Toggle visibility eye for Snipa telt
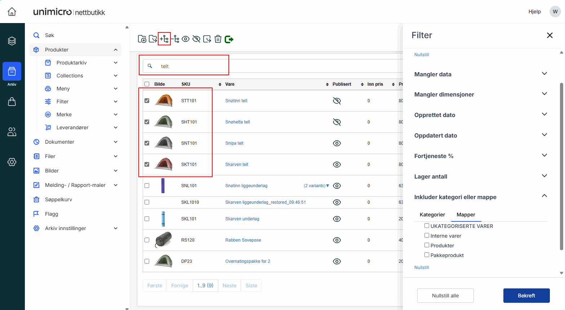The width and height of the screenshot is (565, 310). pos(337,143)
